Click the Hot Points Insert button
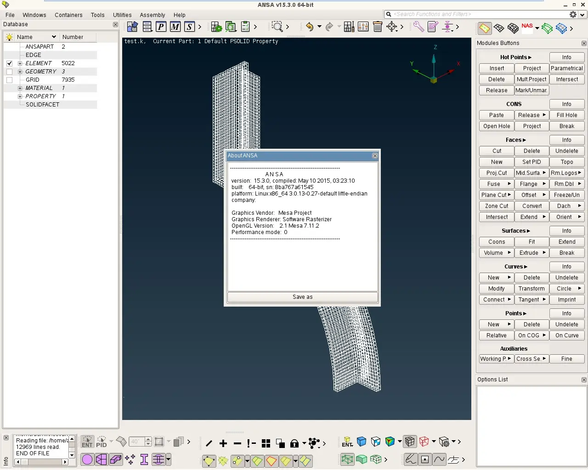 (497, 68)
